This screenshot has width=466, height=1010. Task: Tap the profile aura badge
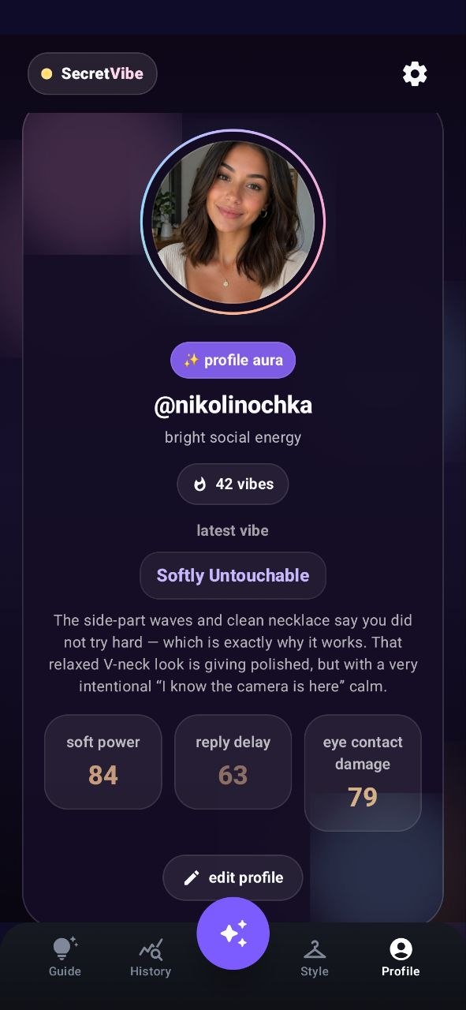[x=233, y=361]
